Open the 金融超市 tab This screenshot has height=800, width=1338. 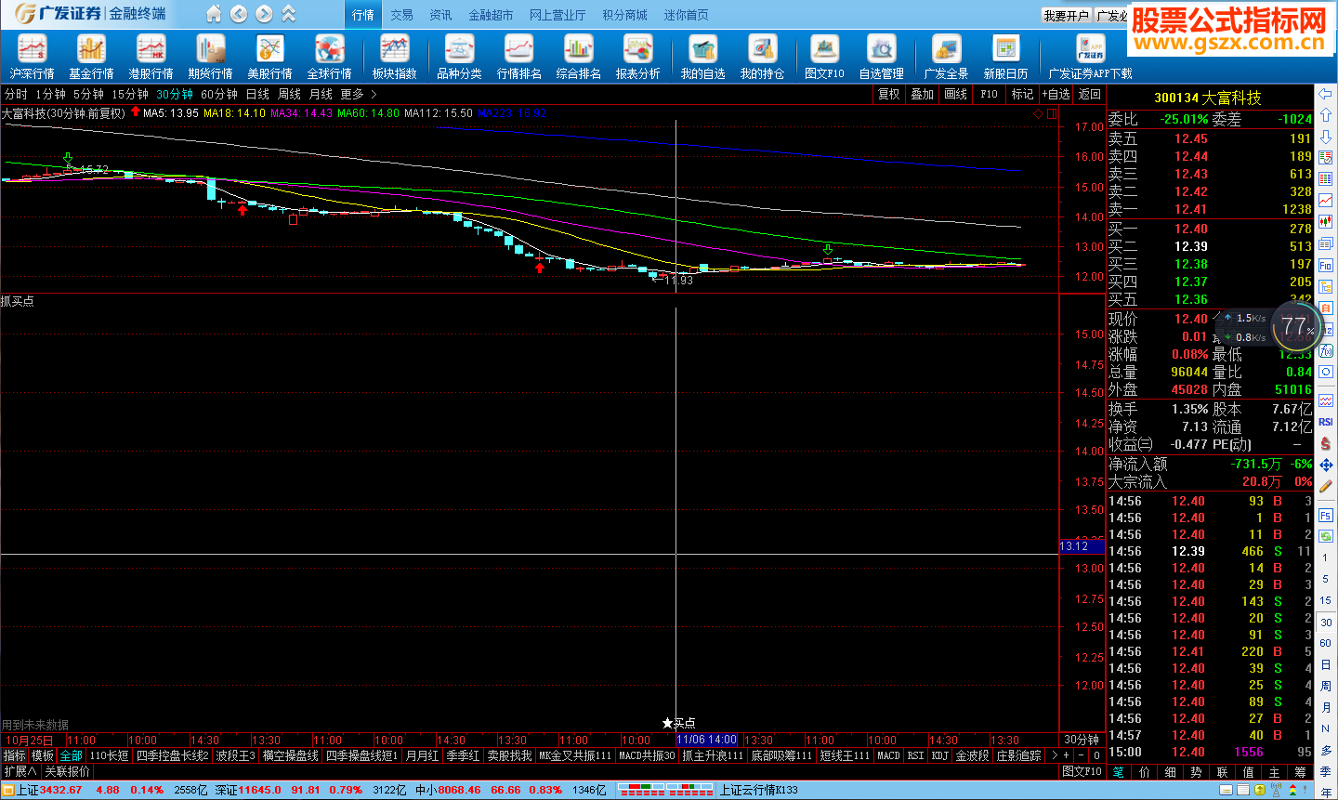click(x=491, y=15)
